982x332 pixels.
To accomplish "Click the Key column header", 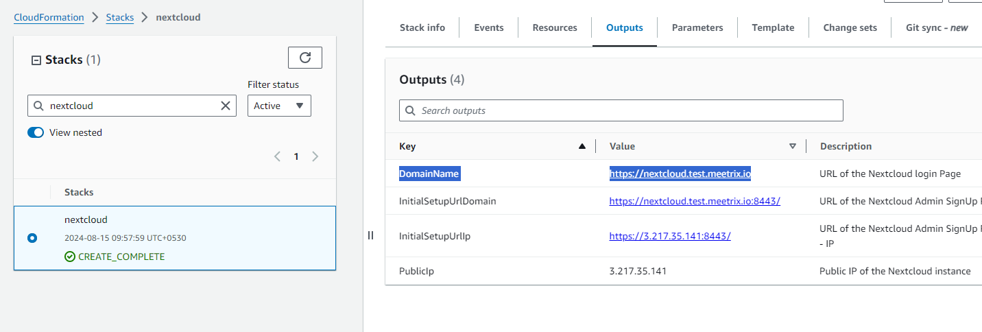I will click(x=407, y=146).
